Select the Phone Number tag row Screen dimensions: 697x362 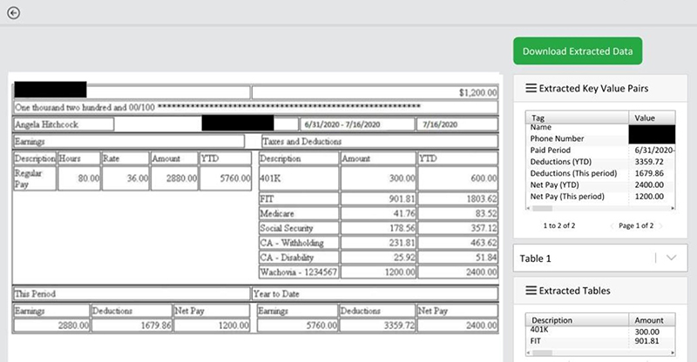600,138
